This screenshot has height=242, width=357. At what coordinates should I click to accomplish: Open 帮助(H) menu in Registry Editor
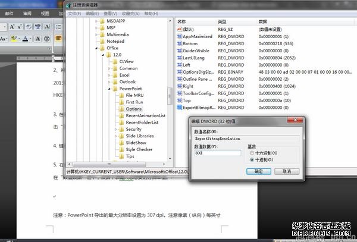point(151,14)
